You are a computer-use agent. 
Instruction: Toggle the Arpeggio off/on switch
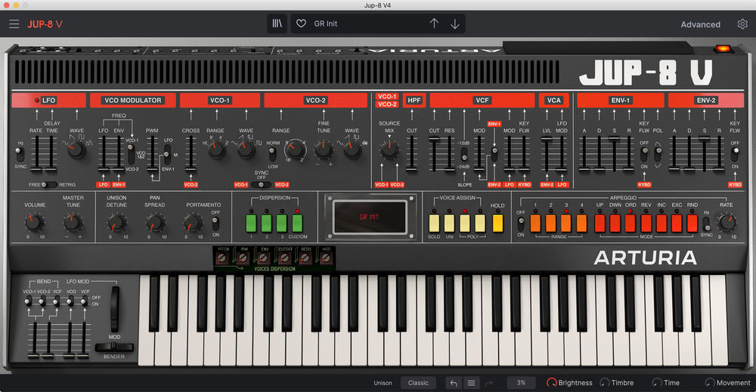(x=520, y=224)
